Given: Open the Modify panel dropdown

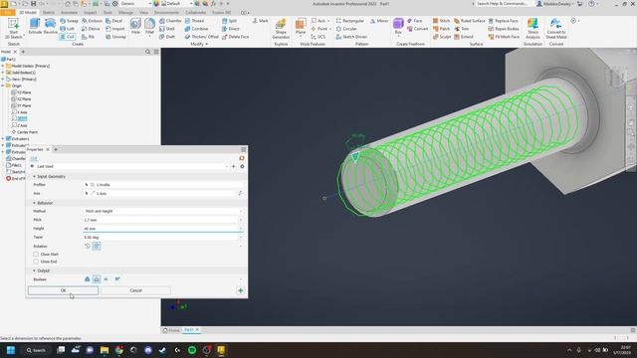Looking at the screenshot, I should (x=199, y=44).
